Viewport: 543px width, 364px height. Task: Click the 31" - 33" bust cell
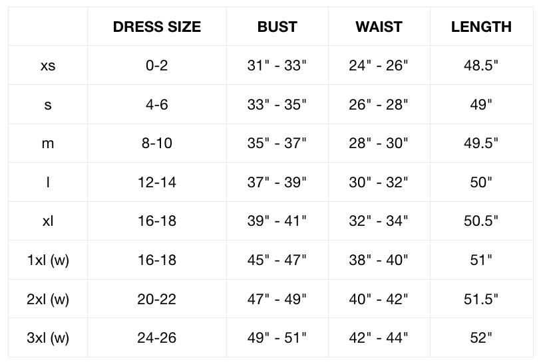(x=277, y=65)
